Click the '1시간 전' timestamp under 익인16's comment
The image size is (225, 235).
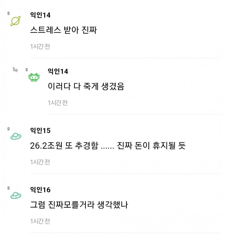[40, 221]
